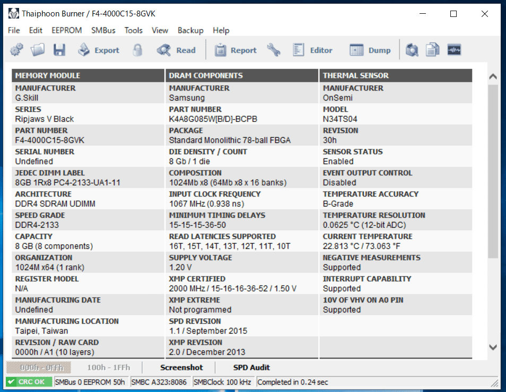Screen dimensions: 506x392
Task: Save dump with floppy disk icon
Action: tap(59, 50)
